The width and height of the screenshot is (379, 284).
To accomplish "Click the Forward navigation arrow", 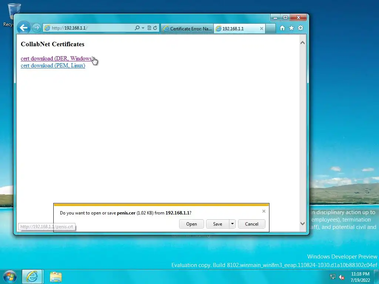I will click(x=37, y=28).
